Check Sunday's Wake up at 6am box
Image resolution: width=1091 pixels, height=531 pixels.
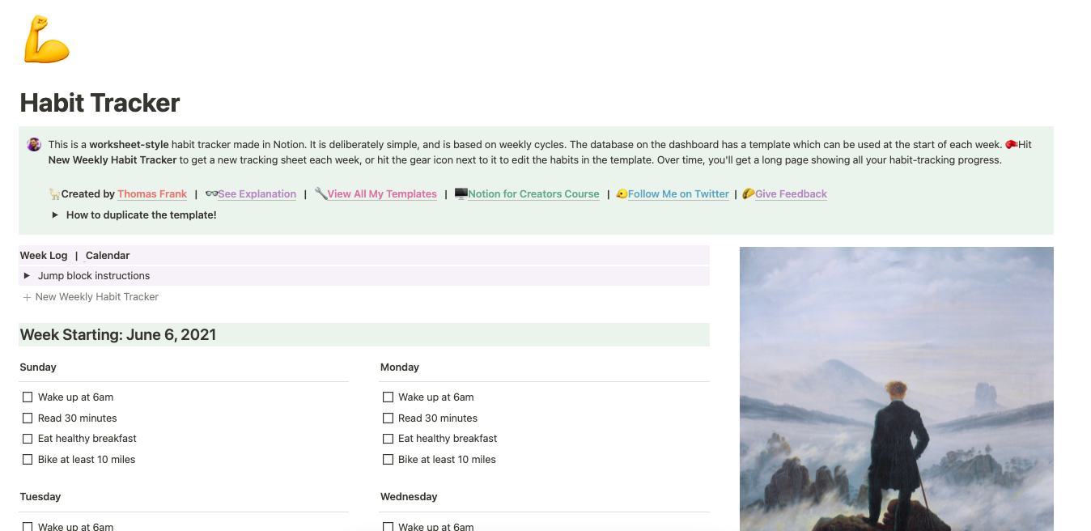pyautogui.click(x=28, y=397)
